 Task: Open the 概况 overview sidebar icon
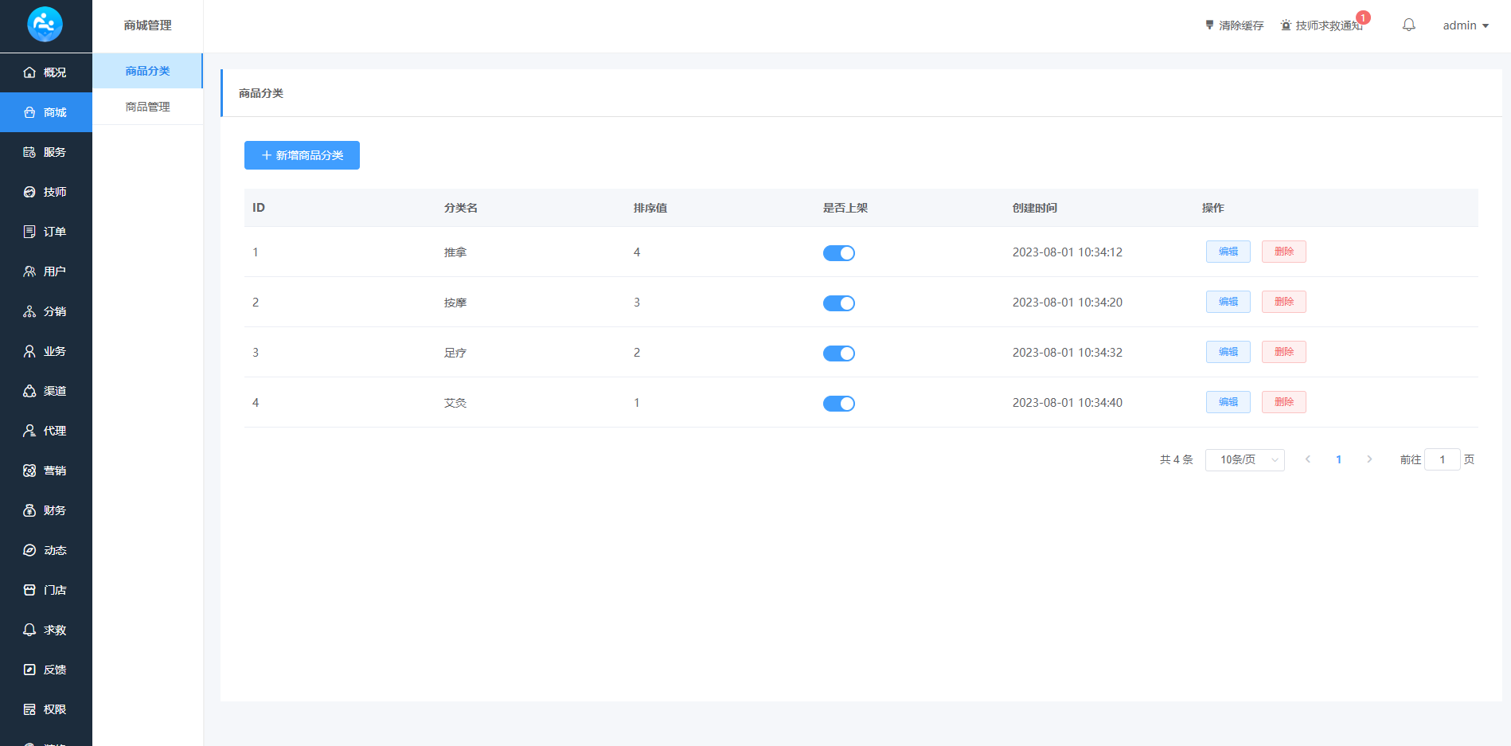(29, 72)
